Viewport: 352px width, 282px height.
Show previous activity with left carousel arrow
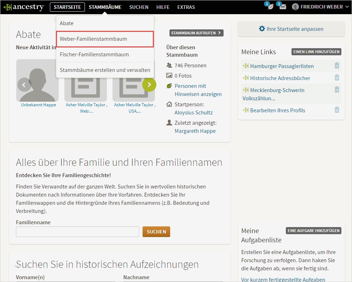24,85
